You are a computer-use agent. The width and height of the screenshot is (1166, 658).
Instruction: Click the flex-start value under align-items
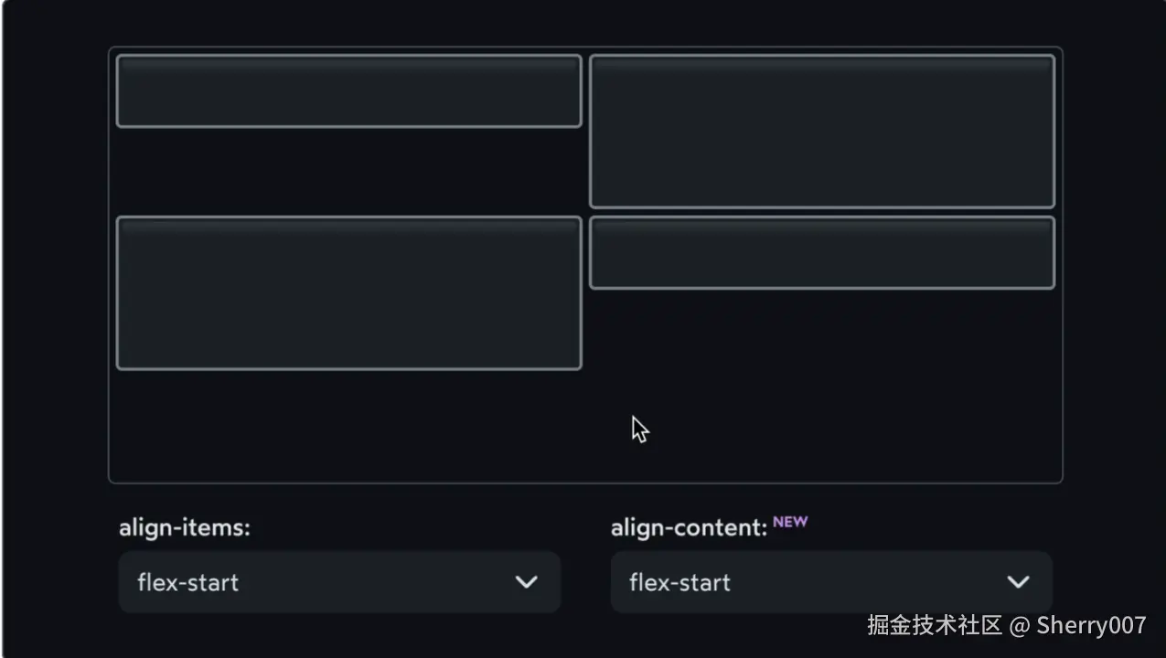pos(188,582)
